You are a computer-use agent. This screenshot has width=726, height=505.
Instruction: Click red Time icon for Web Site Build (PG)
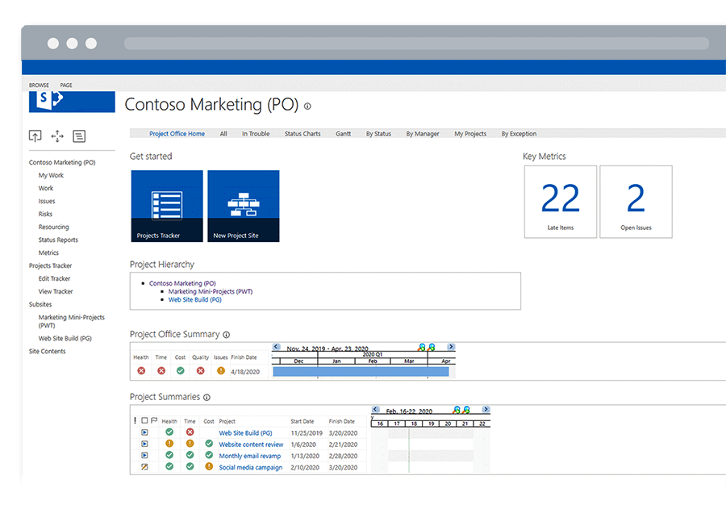190,432
